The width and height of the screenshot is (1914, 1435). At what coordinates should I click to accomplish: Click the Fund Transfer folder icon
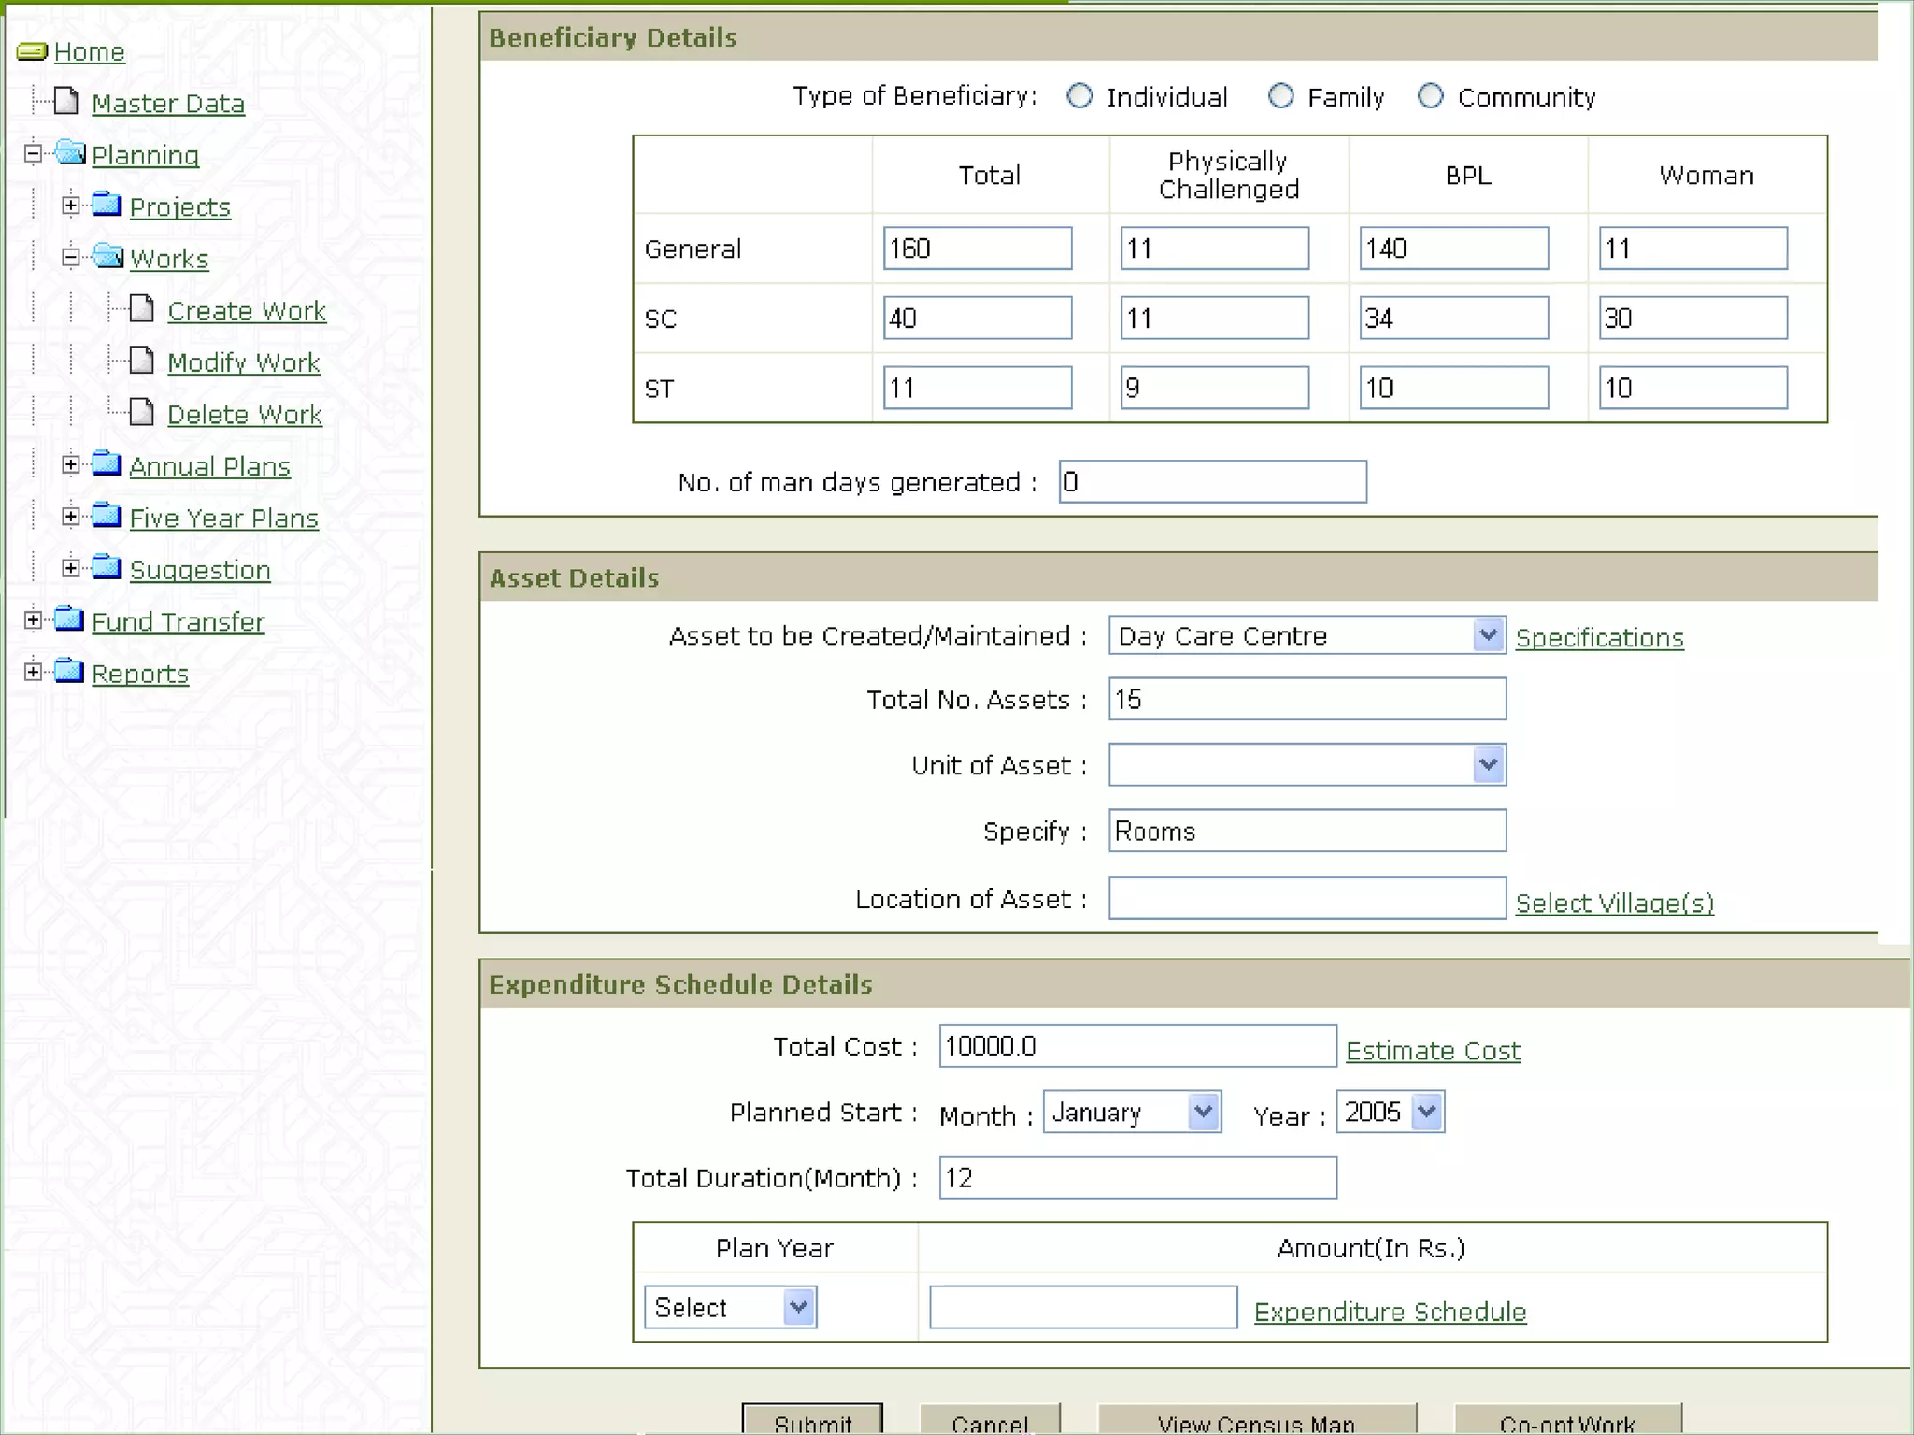pyautogui.click(x=69, y=619)
